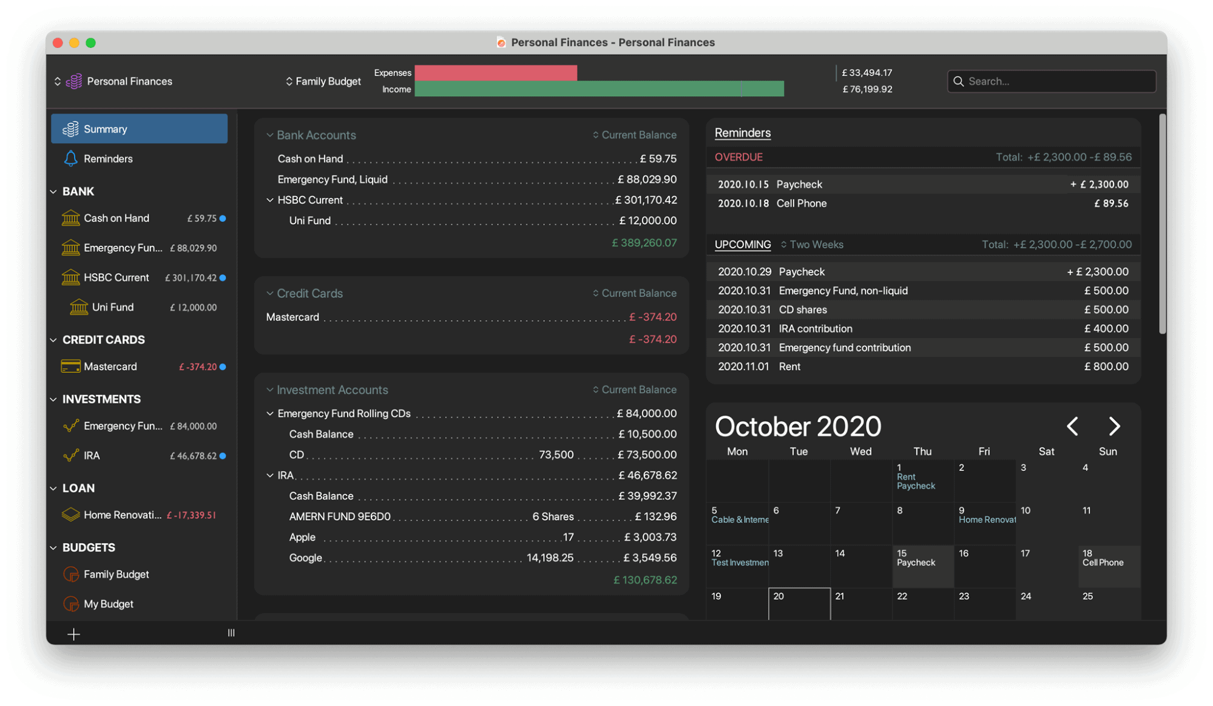Open overdue Cell Phone reminder
Viewport: 1213px width, 706px height.
923,203
